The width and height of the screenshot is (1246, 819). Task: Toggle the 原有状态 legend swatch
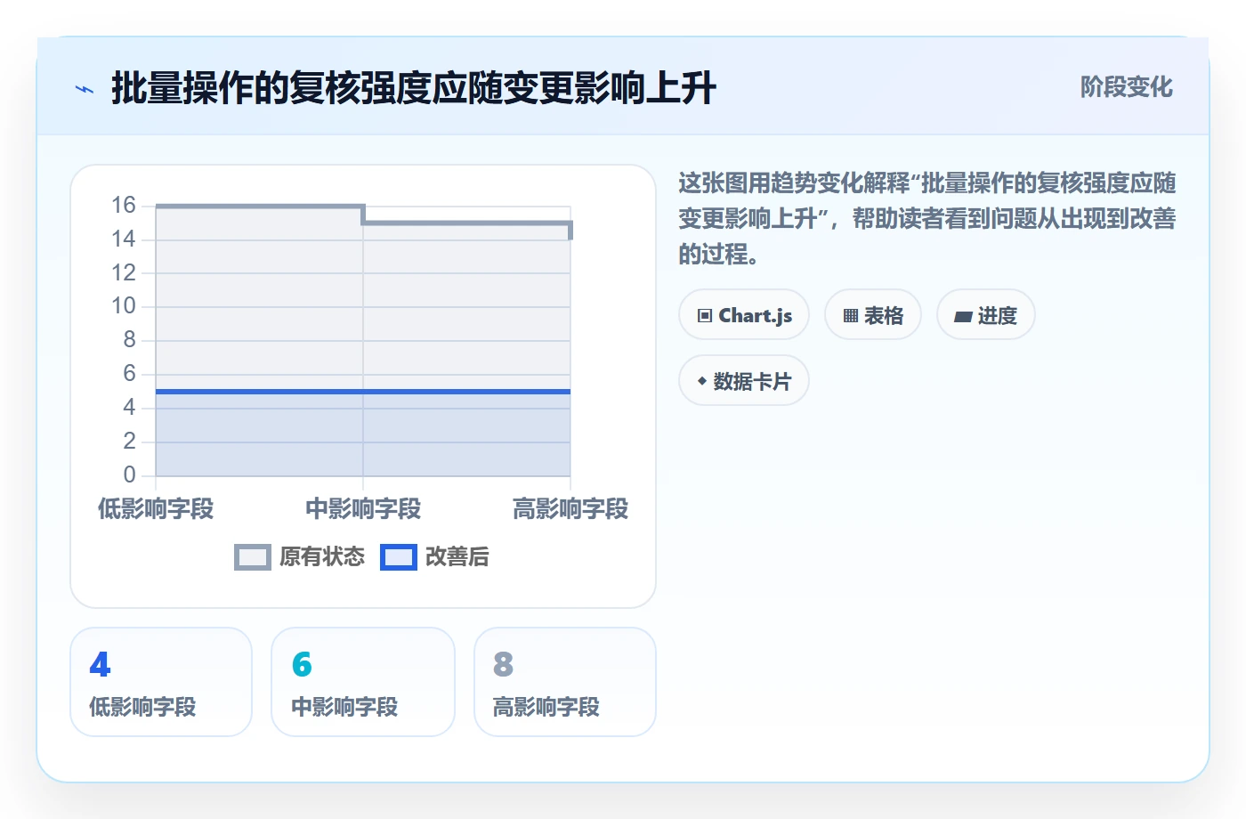click(253, 557)
